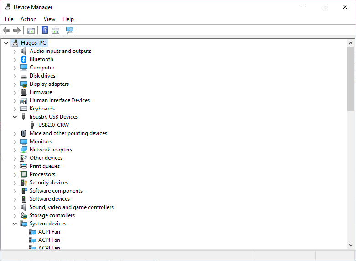Image resolution: width=356 pixels, height=261 pixels.
Task: Click the Human Interface Devices icon
Action: click(24, 100)
